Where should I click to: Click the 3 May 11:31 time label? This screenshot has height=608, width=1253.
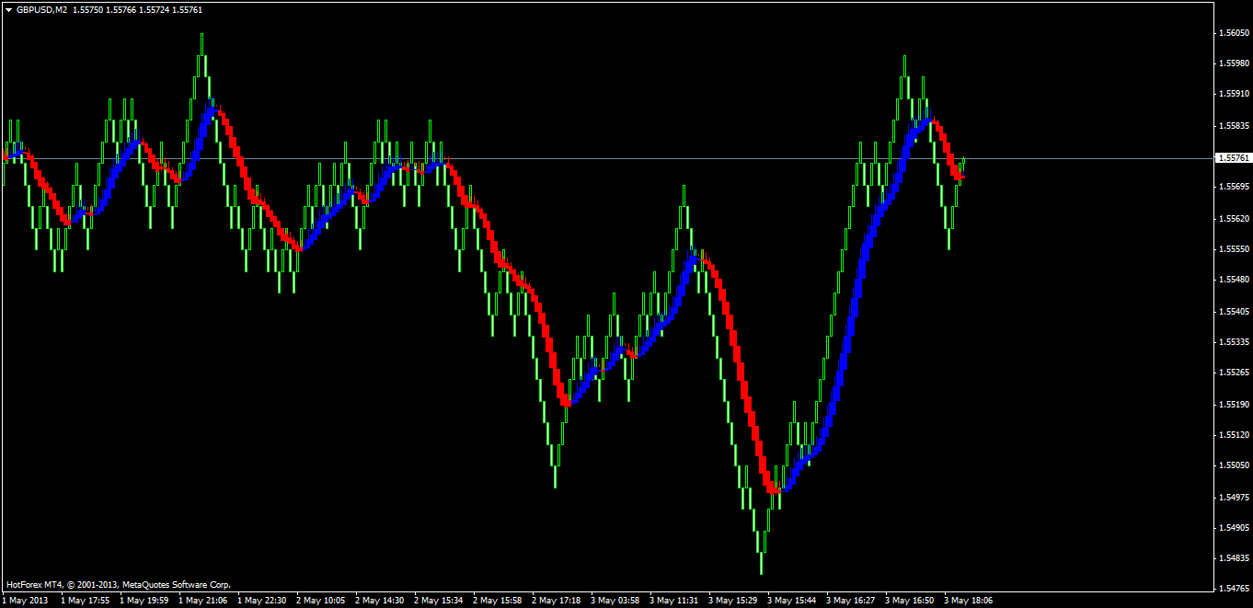pyautogui.click(x=674, y=601)
